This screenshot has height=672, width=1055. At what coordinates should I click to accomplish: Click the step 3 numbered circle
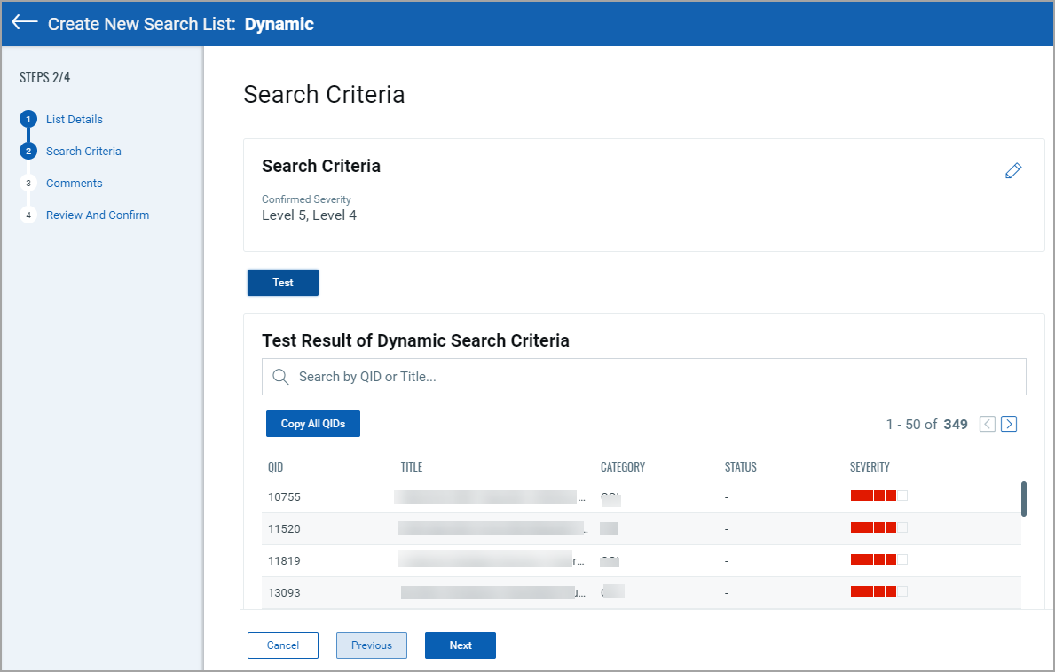click(x=28, y=183)
